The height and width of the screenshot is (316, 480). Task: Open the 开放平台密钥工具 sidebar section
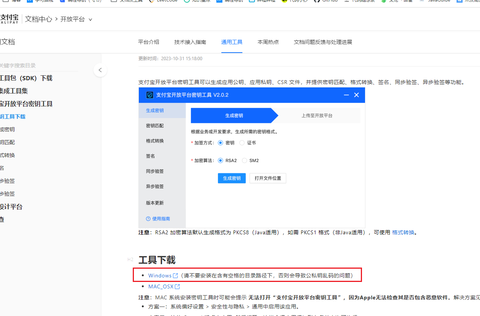point(26,104)
